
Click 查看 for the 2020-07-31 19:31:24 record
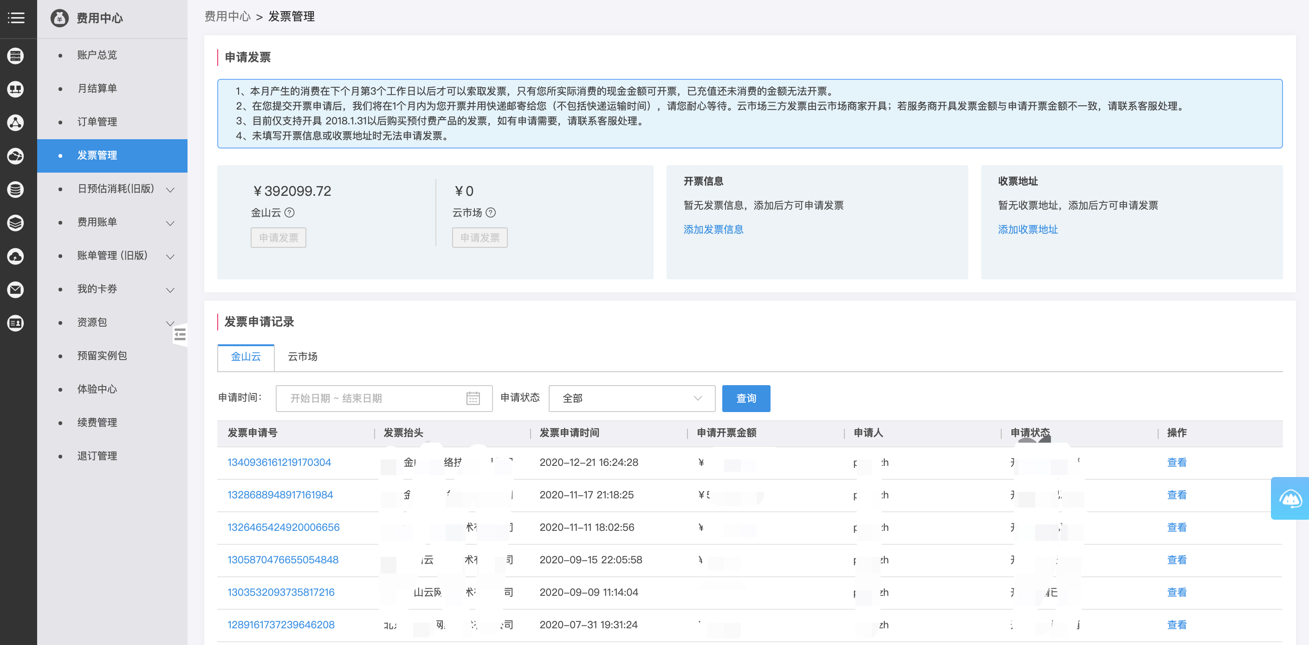pos(1176,625)
